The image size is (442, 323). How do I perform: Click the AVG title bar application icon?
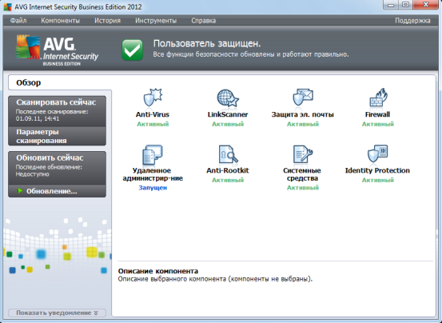8,6
